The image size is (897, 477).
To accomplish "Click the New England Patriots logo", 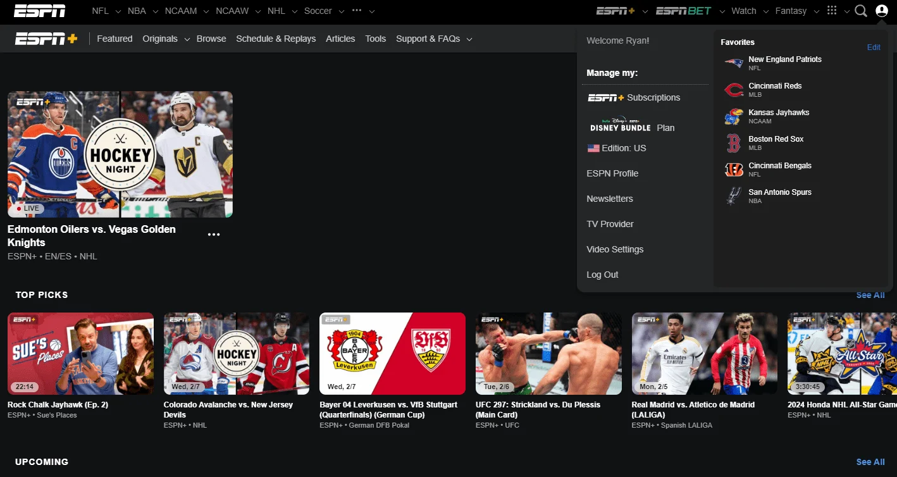I will [x=734, y=63].
